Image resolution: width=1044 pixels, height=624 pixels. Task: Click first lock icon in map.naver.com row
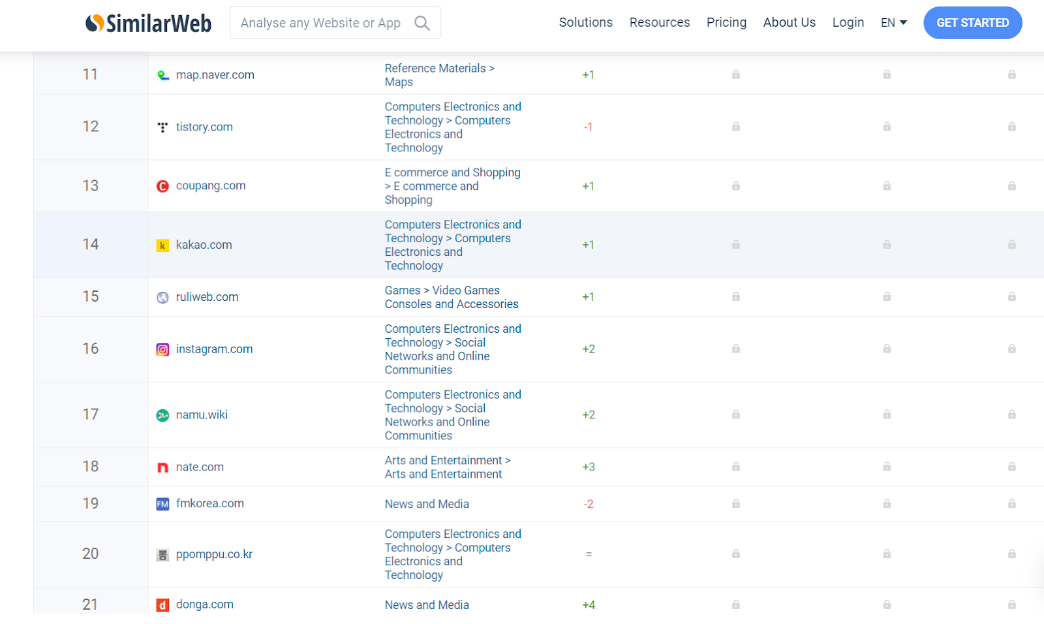pos(736,74)
